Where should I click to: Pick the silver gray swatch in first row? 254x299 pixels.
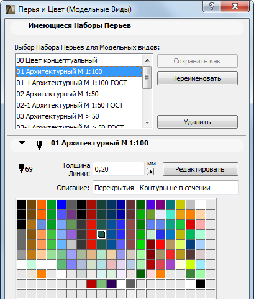pyautogui.click(x=191, y=205)
